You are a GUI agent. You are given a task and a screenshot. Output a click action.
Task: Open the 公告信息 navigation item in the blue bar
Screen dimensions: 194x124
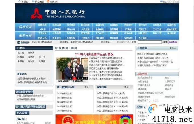(57, 33)
